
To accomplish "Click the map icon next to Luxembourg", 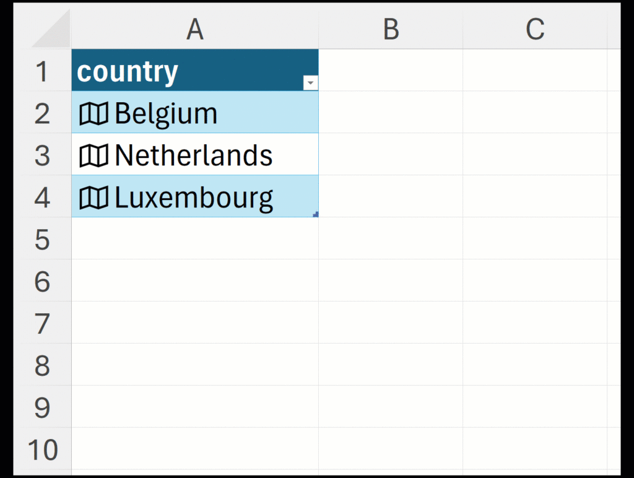I will pos(93,198).
